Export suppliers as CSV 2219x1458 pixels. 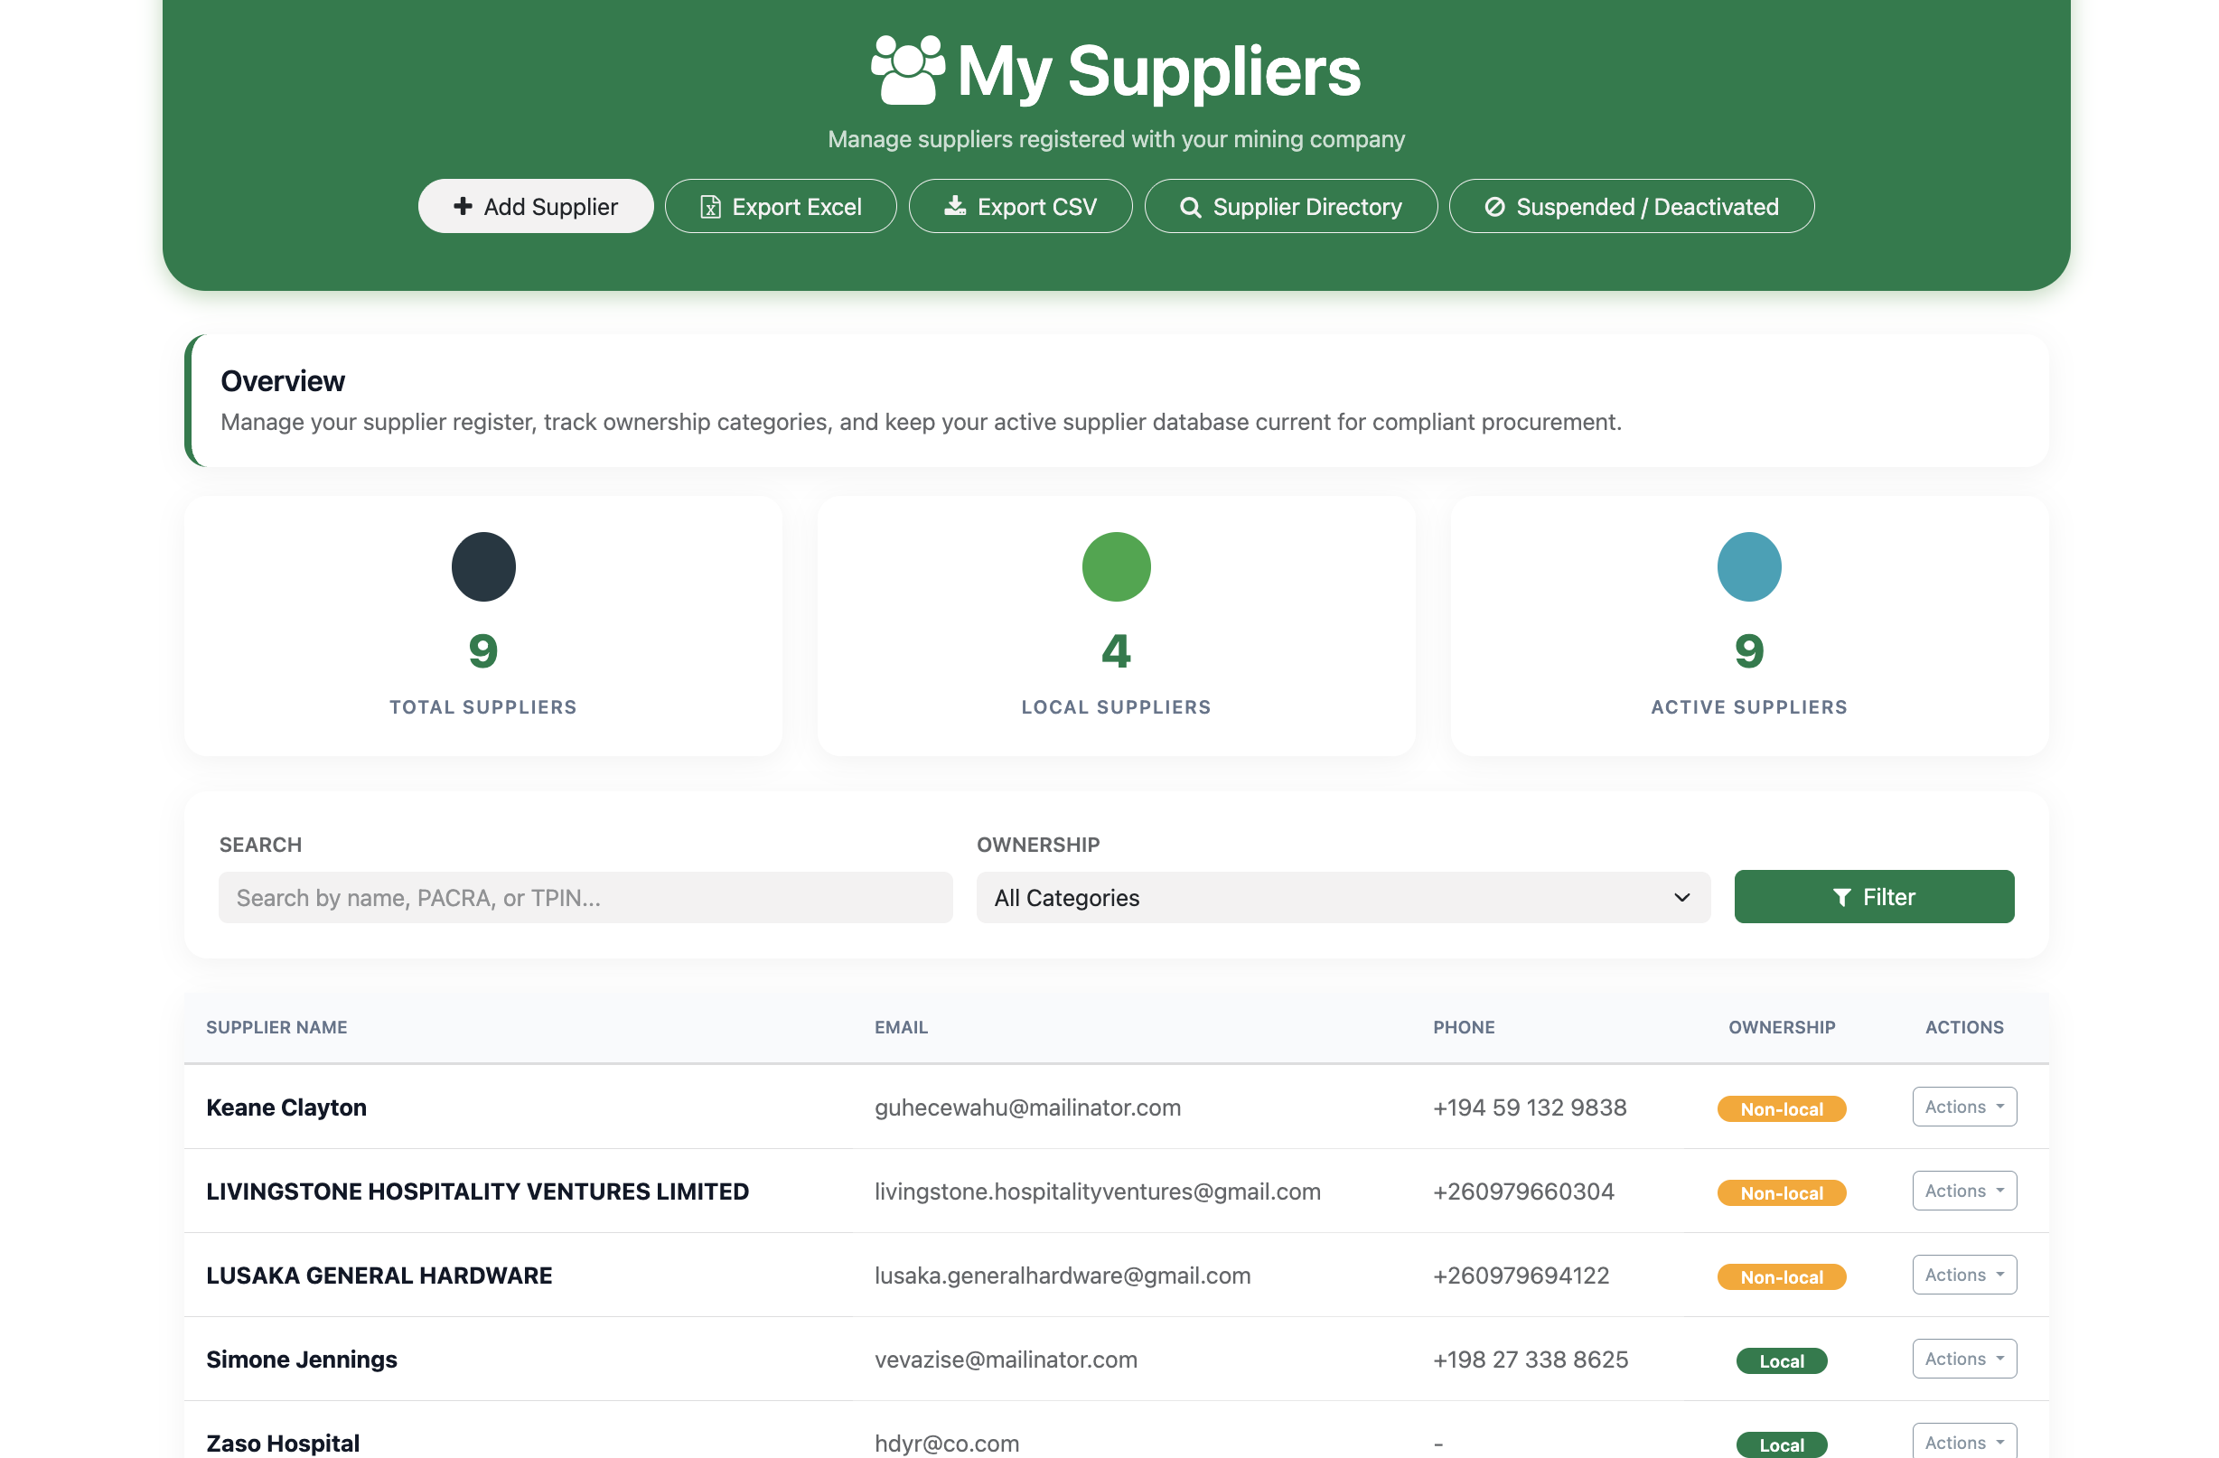(1020, 206)
